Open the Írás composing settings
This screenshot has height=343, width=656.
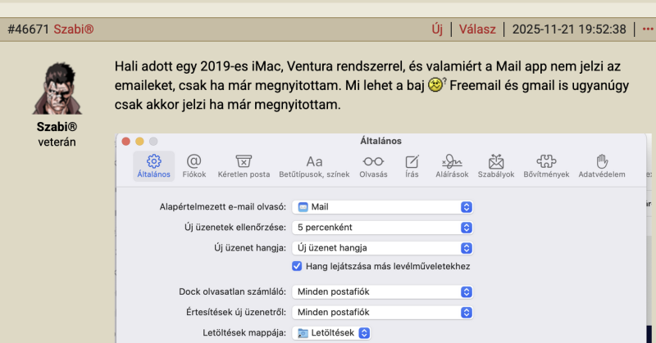[412, 165]
